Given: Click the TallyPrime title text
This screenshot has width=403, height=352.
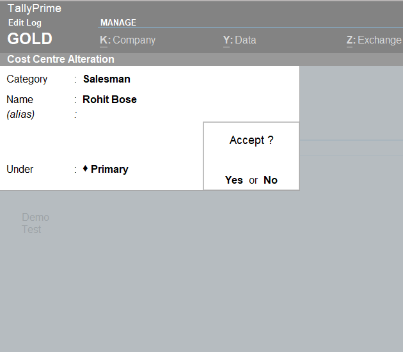Looking at the screenshot, I should [35, 8].
